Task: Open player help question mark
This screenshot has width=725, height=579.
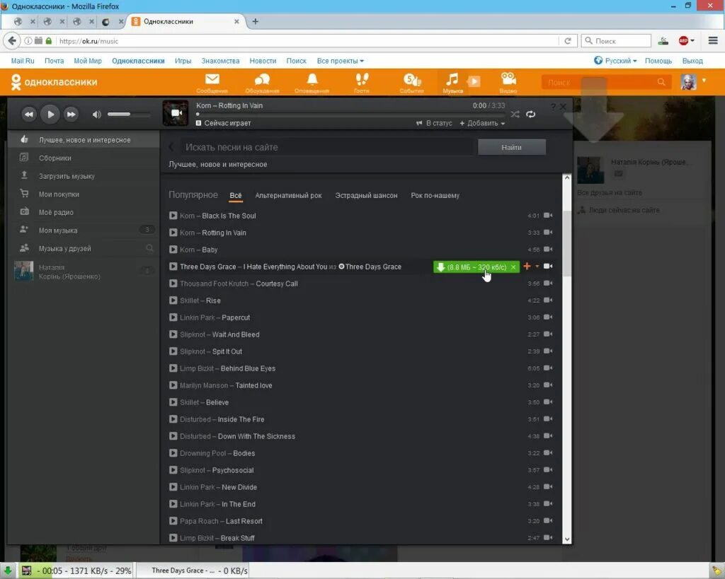Action: coord(553,107)
